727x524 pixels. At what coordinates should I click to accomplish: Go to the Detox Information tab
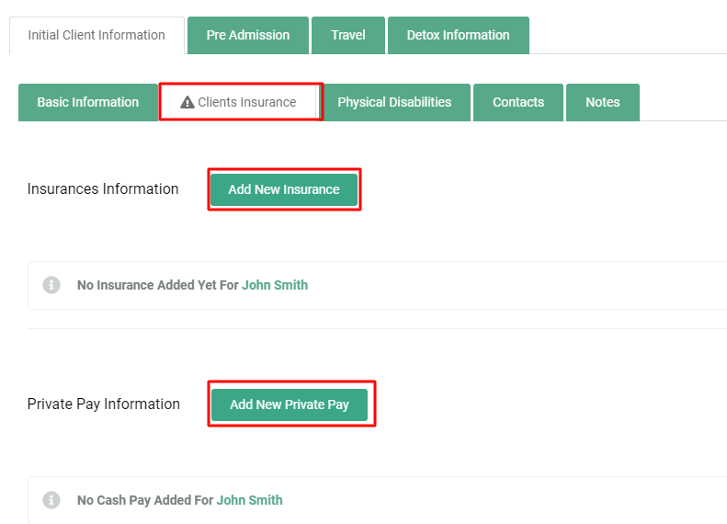[x=458, y=35]
